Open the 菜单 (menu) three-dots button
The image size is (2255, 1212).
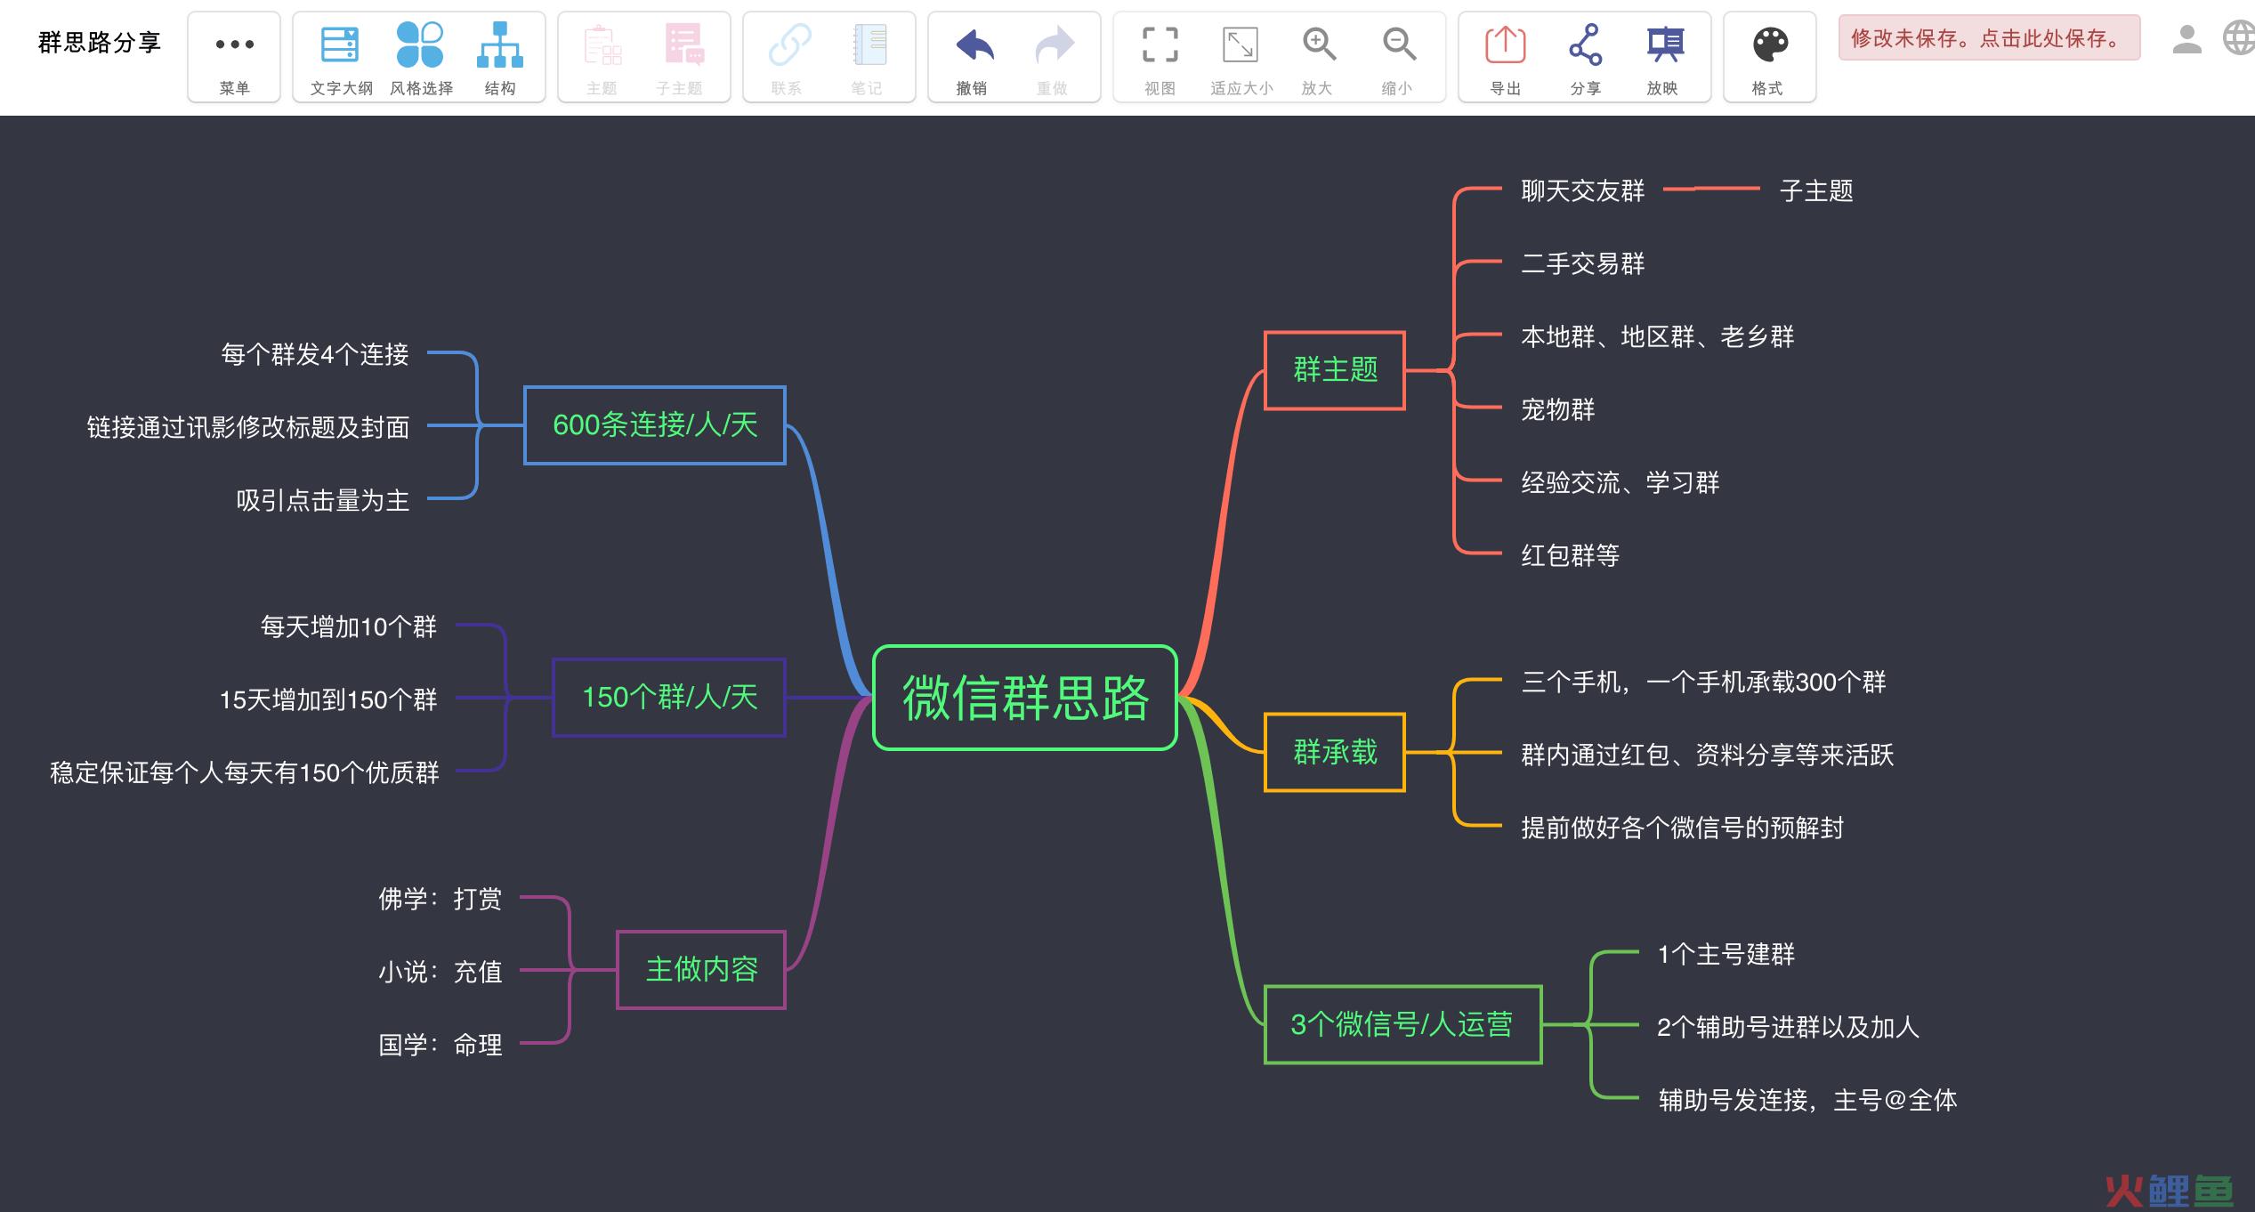click(234, 57)
